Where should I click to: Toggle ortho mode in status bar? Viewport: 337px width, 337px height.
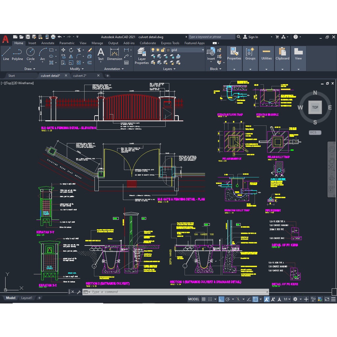pyautogui.click(x=221, y=299)
